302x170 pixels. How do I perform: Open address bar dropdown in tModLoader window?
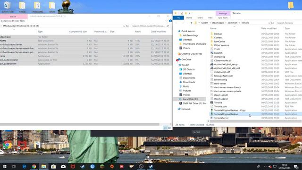[x=124, y=26]
